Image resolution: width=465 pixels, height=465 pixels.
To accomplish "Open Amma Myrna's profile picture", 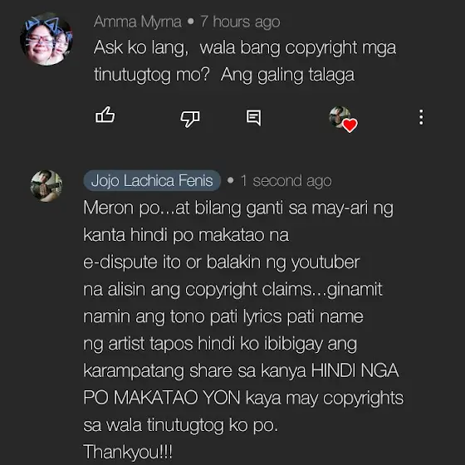I will [x=46, y=39].
